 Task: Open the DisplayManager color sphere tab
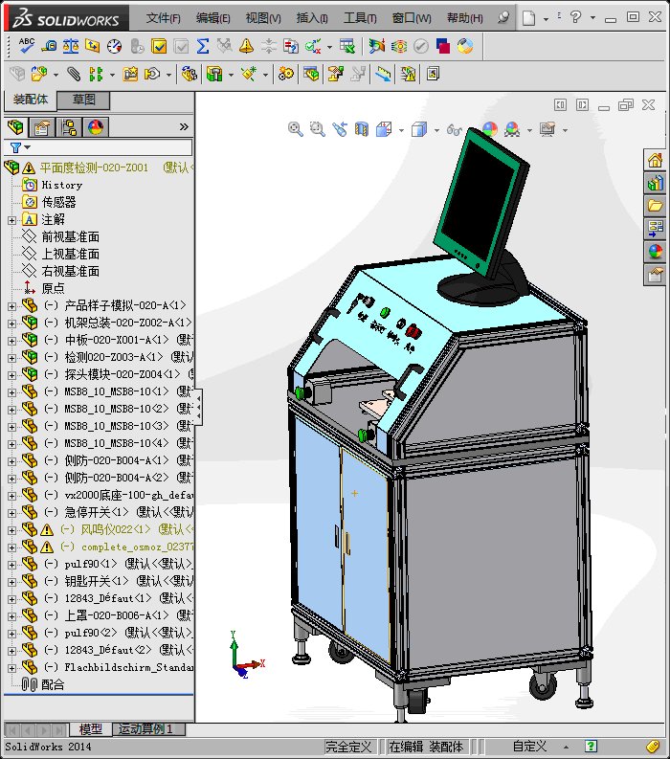click(96, 127)
